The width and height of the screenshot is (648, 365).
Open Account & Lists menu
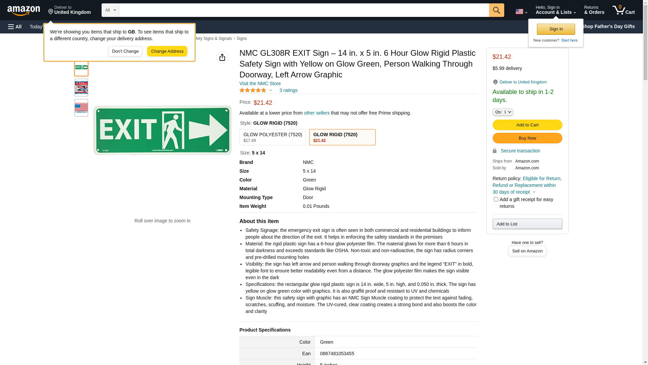(x=556, y=10)
